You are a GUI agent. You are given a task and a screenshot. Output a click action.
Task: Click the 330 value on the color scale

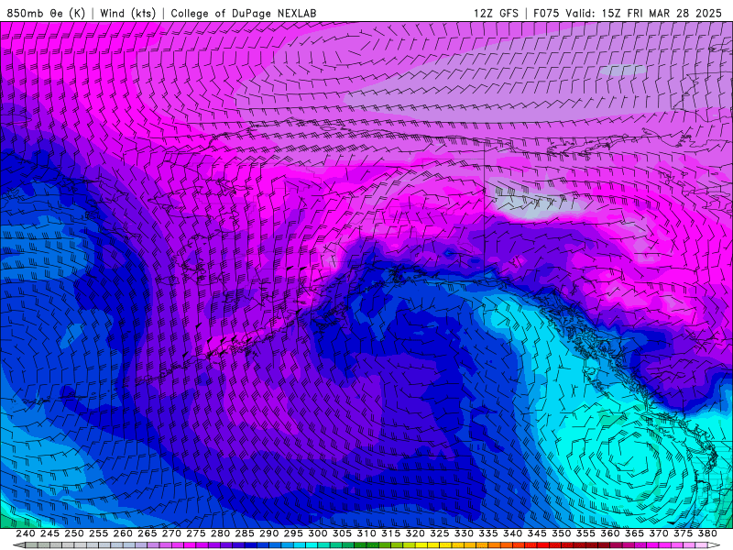[x=464, y=533]
